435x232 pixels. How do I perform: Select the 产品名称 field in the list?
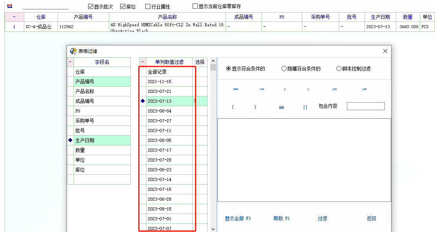click(x=85, y=91)
